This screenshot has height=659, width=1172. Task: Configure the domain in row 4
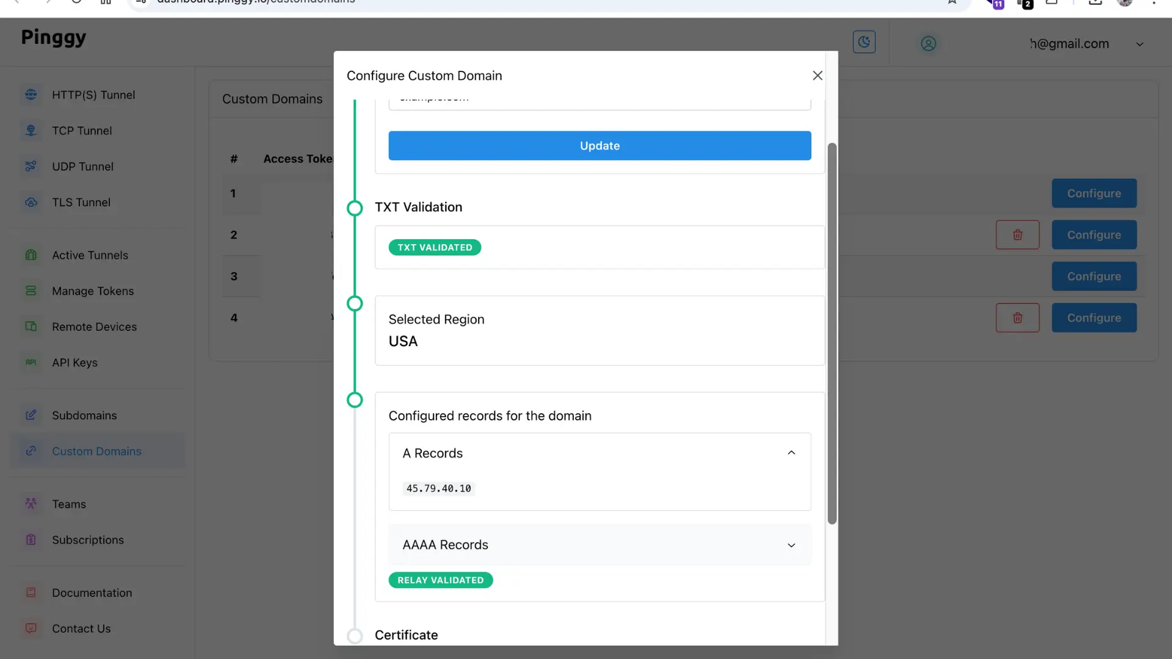pos(1094,318)
